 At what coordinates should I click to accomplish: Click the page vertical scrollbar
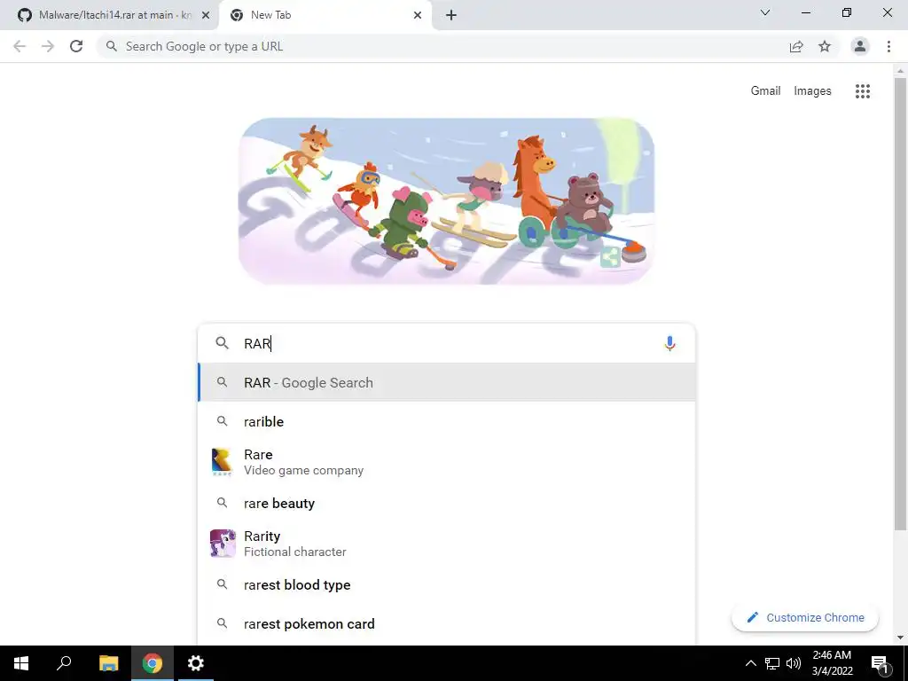900,304
